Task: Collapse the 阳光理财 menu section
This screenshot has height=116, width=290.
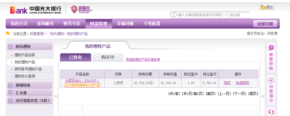Action: point(10,47)
